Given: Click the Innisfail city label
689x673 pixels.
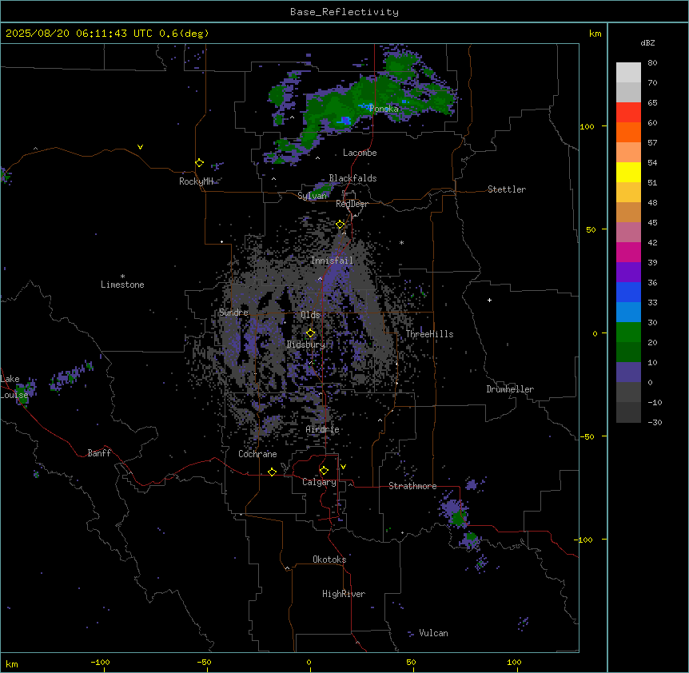Looking at the screenshot, I should (332, 261).
